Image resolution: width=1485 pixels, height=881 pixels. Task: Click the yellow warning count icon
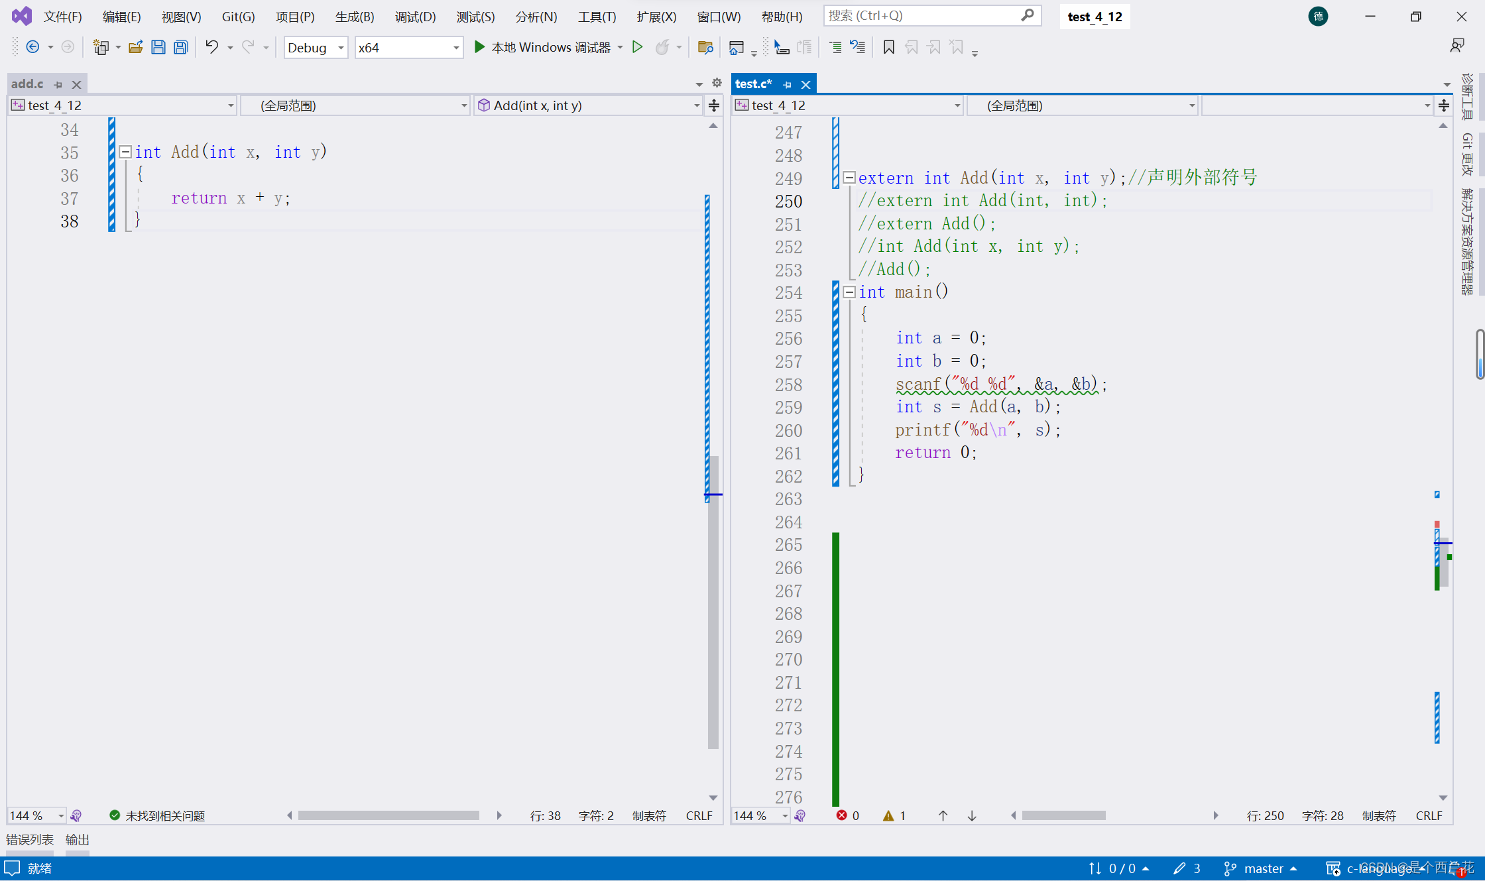pyautogui.click(x=888, y=815)
